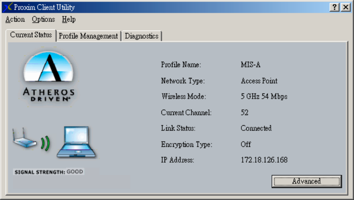This screenshot has height=200, width=354.
Task: Click the green signal waves icon
Action: 45,143
